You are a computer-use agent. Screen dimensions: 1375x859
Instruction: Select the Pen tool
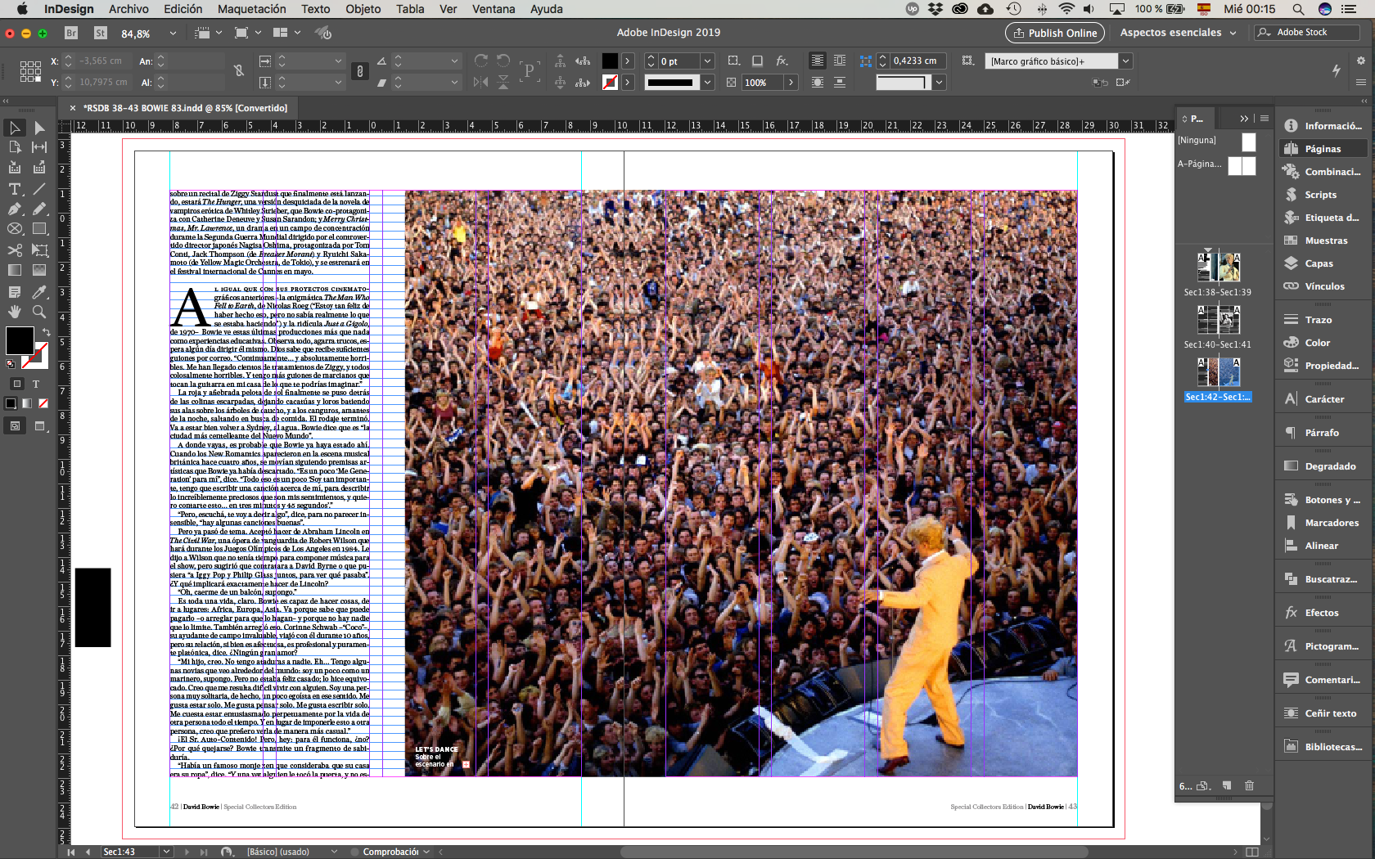click(x=15, y=209)
